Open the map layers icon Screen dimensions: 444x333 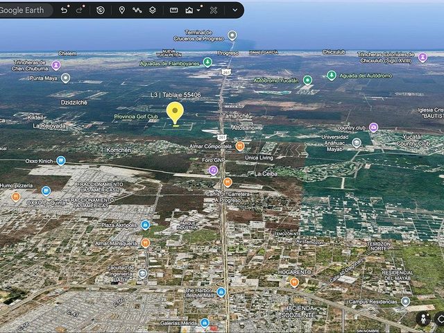point(153,10)
